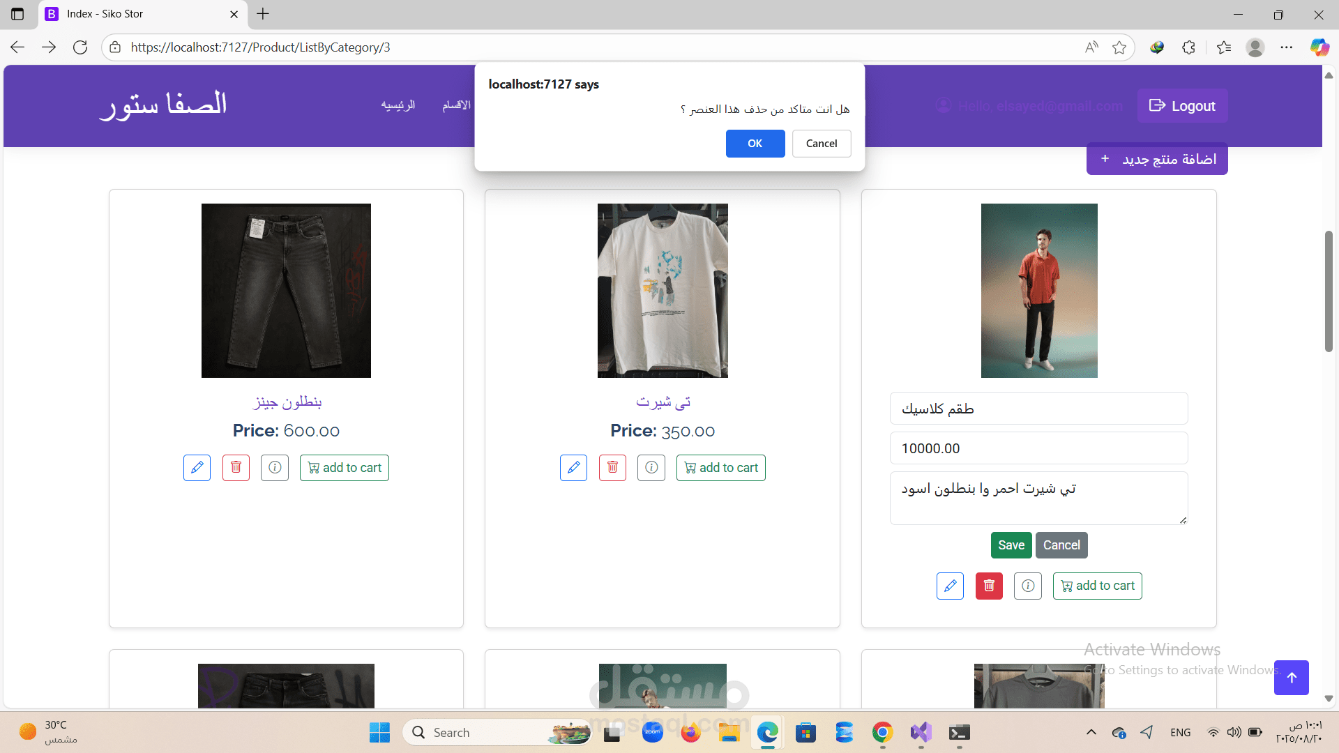Click the page vertical scrollbar thumb
1339x753 pixels.
1329,291
